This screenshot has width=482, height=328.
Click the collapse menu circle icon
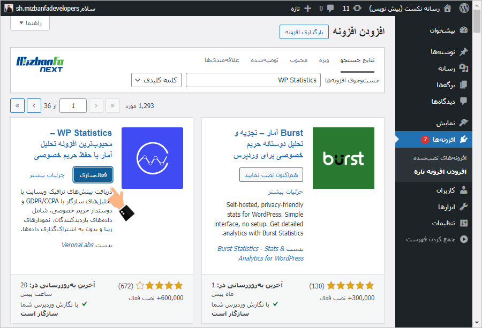pyautogui.click(x=464, y=239)
